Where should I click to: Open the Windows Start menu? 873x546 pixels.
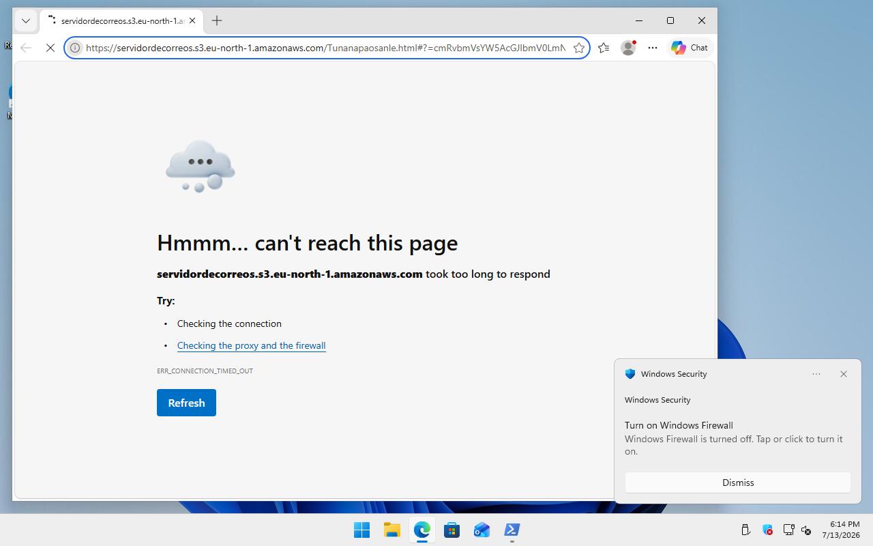click(x=361, y=530)
